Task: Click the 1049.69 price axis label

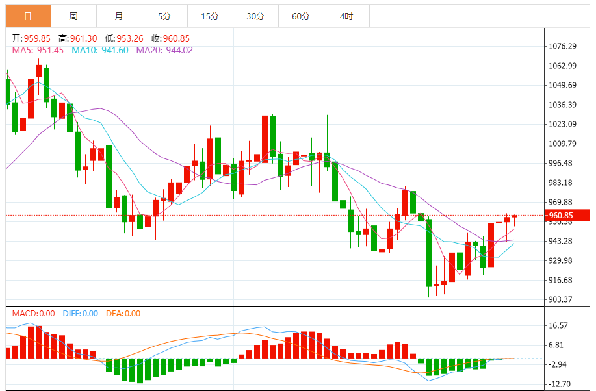Action: (x=562, y=85)
